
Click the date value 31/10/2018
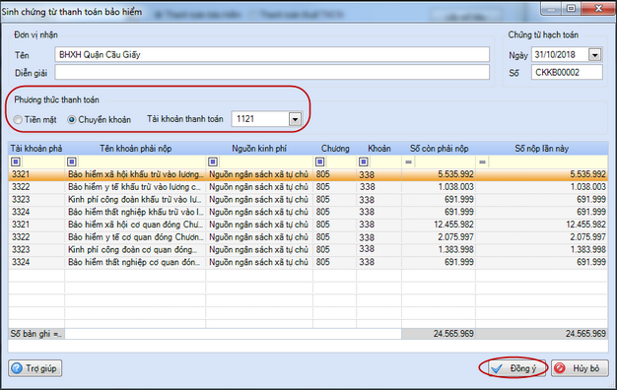click(x=555, y=54)
